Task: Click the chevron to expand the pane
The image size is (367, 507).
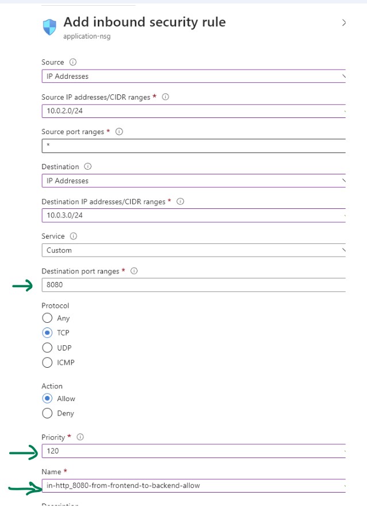Action: [x=344, y=22]
